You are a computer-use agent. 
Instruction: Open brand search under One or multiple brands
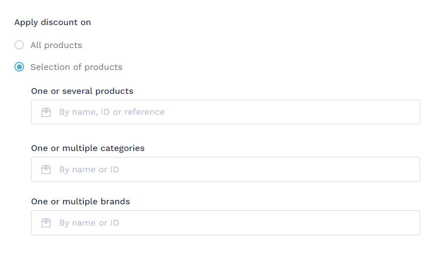225,223
